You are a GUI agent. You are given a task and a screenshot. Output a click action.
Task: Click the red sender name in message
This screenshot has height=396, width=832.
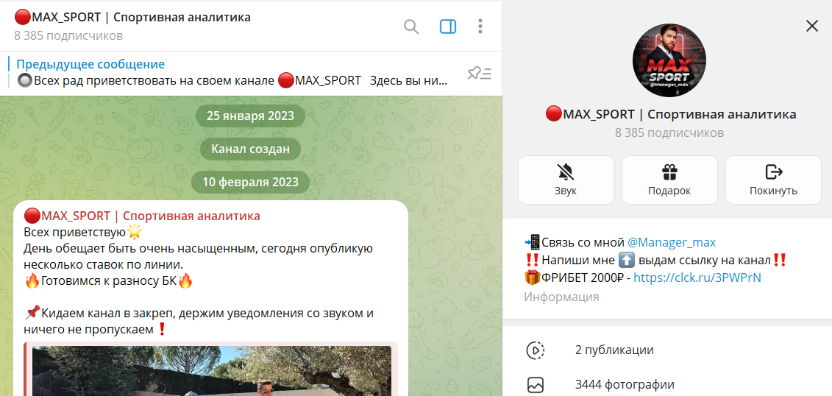(x=142, y=216)
